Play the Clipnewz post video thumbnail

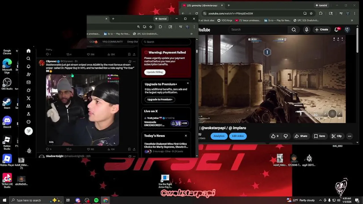click(x=83, y=110)
